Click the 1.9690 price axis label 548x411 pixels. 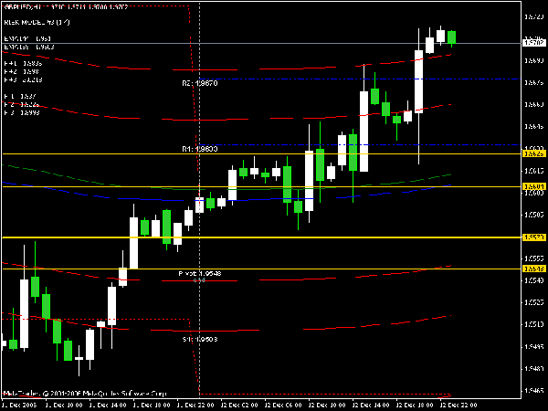(534, 61)
